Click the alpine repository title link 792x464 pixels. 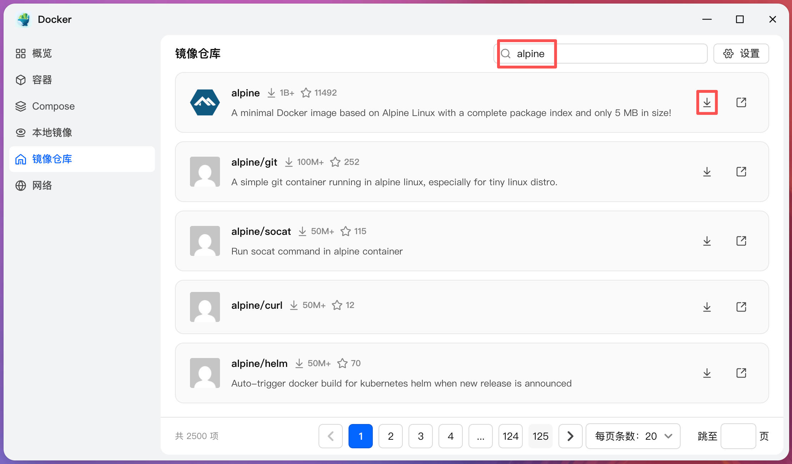[245, 92]
